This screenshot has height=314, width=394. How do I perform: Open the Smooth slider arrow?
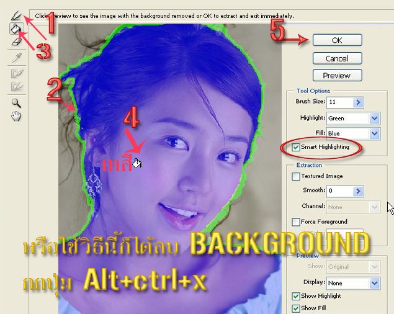[358, 191]
